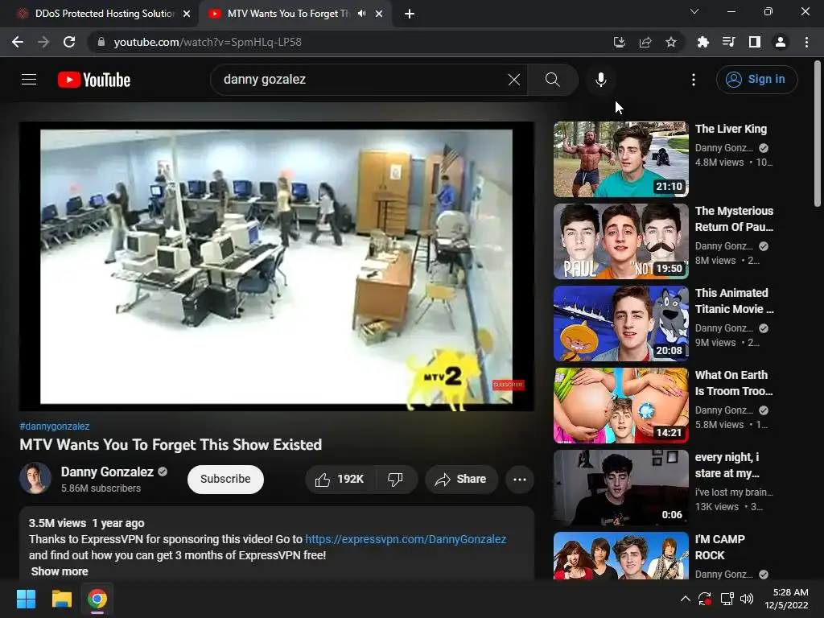Click Danny Gonzalez channel avatar
Image resolution: width=824 pixels, height=618 pixels.
click(35, 478)
